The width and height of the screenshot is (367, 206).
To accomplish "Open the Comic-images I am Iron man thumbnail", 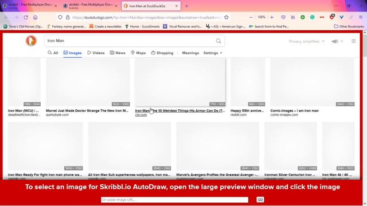I will (x=313, y=82).
